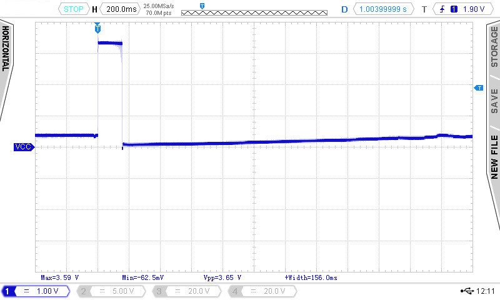The image size is (500, 300).
Task: Turn on channel 4 at 20.0 V
Action: coord(262,291)
